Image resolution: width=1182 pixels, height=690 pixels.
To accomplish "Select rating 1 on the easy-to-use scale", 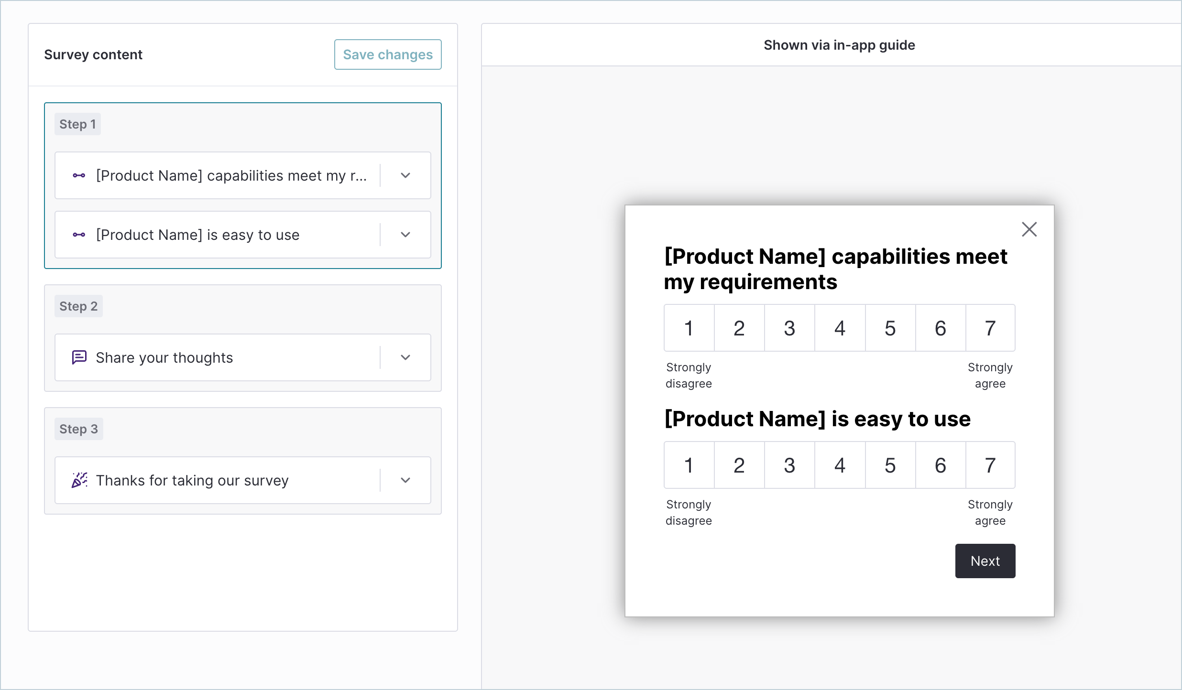I will pyautogui.click(x=689, y=465).
